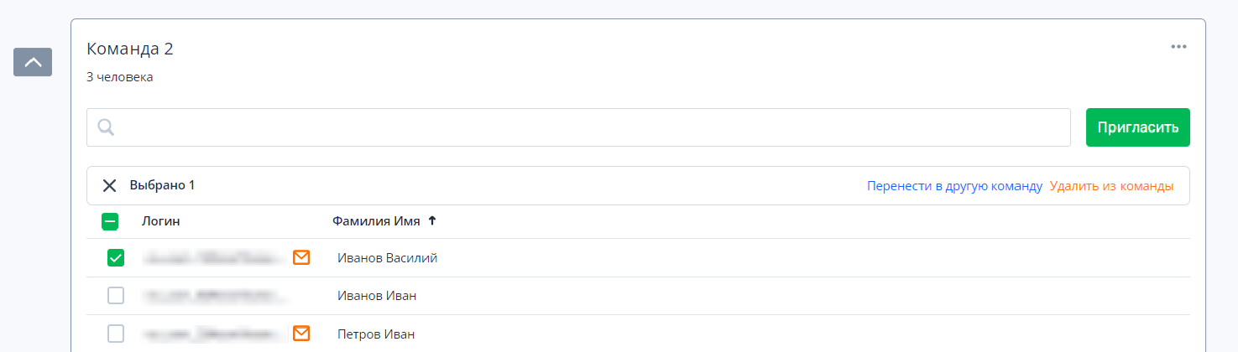
Task: Sort by Фамилия Имя column header
Action: point(377,221)
